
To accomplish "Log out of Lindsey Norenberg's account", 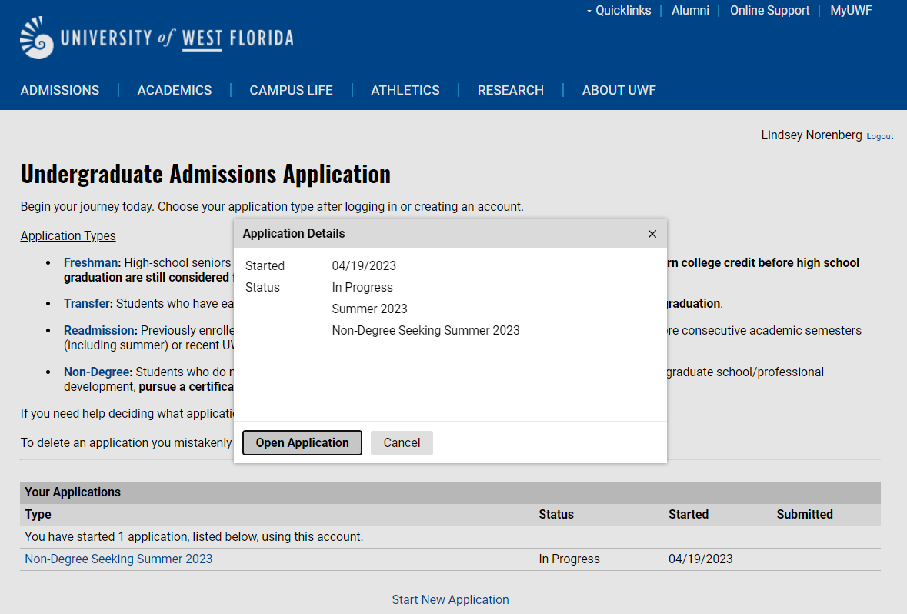I will 880,137.
